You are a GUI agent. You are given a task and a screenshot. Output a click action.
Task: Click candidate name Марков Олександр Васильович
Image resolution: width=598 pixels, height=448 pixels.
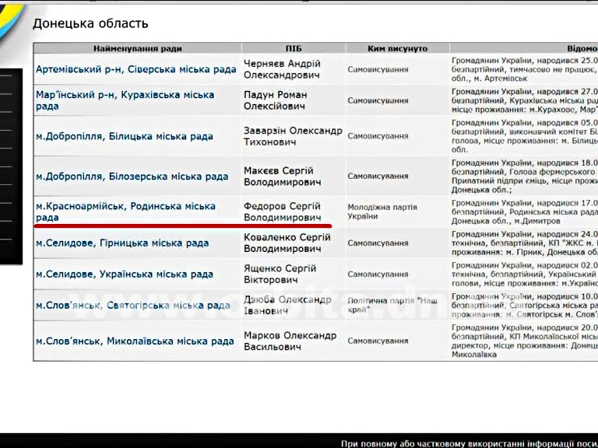290,341
